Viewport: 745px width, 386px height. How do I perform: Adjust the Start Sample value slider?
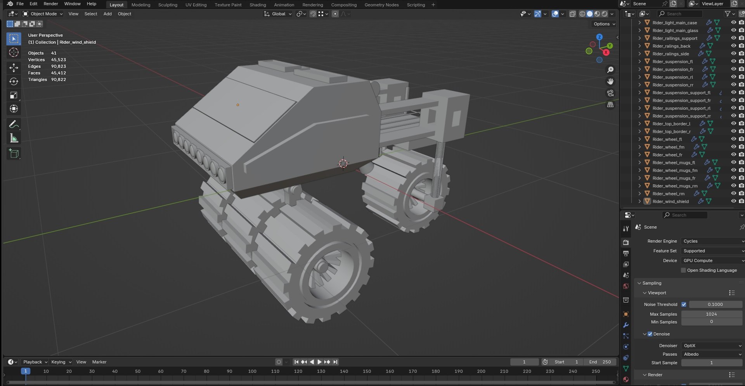tap(712, 363)
